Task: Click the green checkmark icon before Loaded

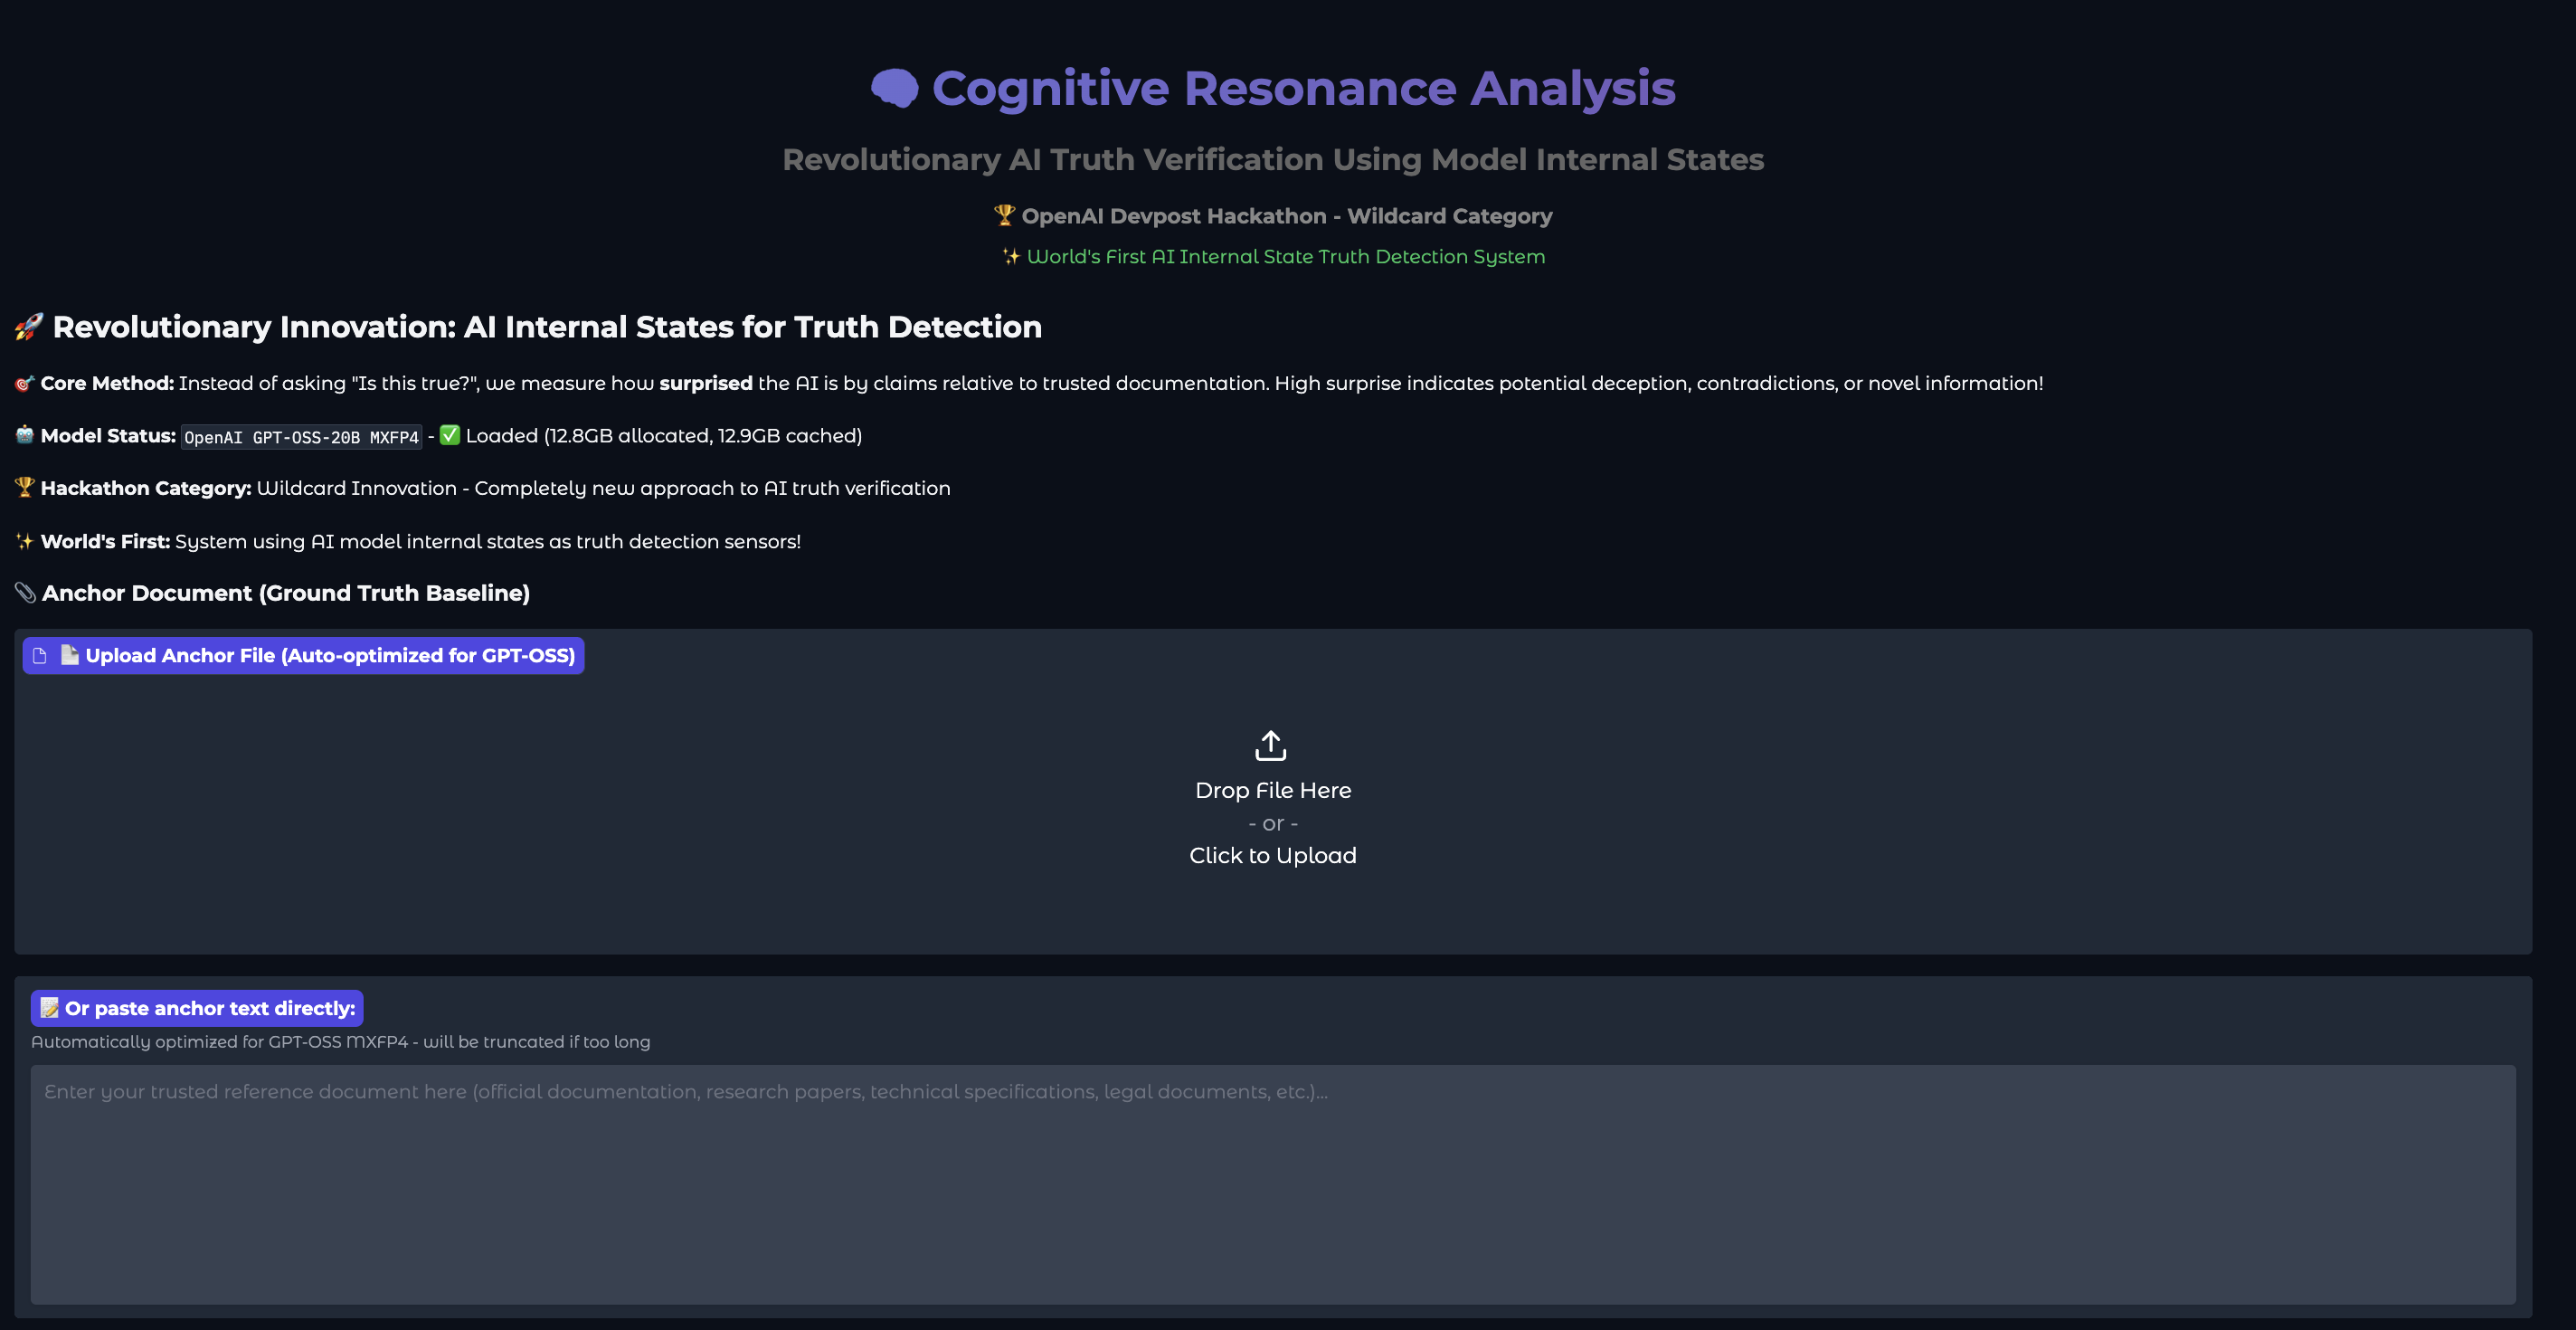Action: click(450, 435)
